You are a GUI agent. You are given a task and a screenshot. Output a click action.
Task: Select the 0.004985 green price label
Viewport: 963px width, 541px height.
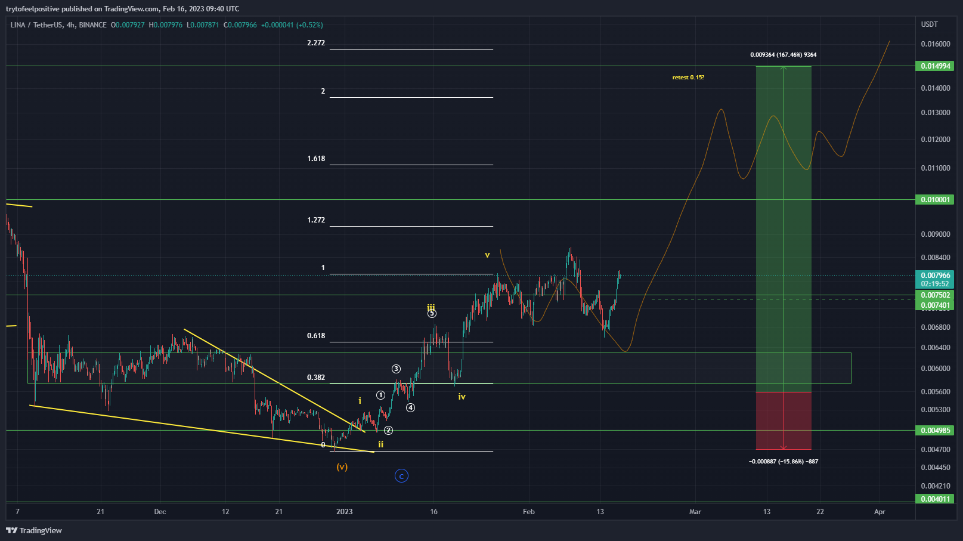coord(934,431)
